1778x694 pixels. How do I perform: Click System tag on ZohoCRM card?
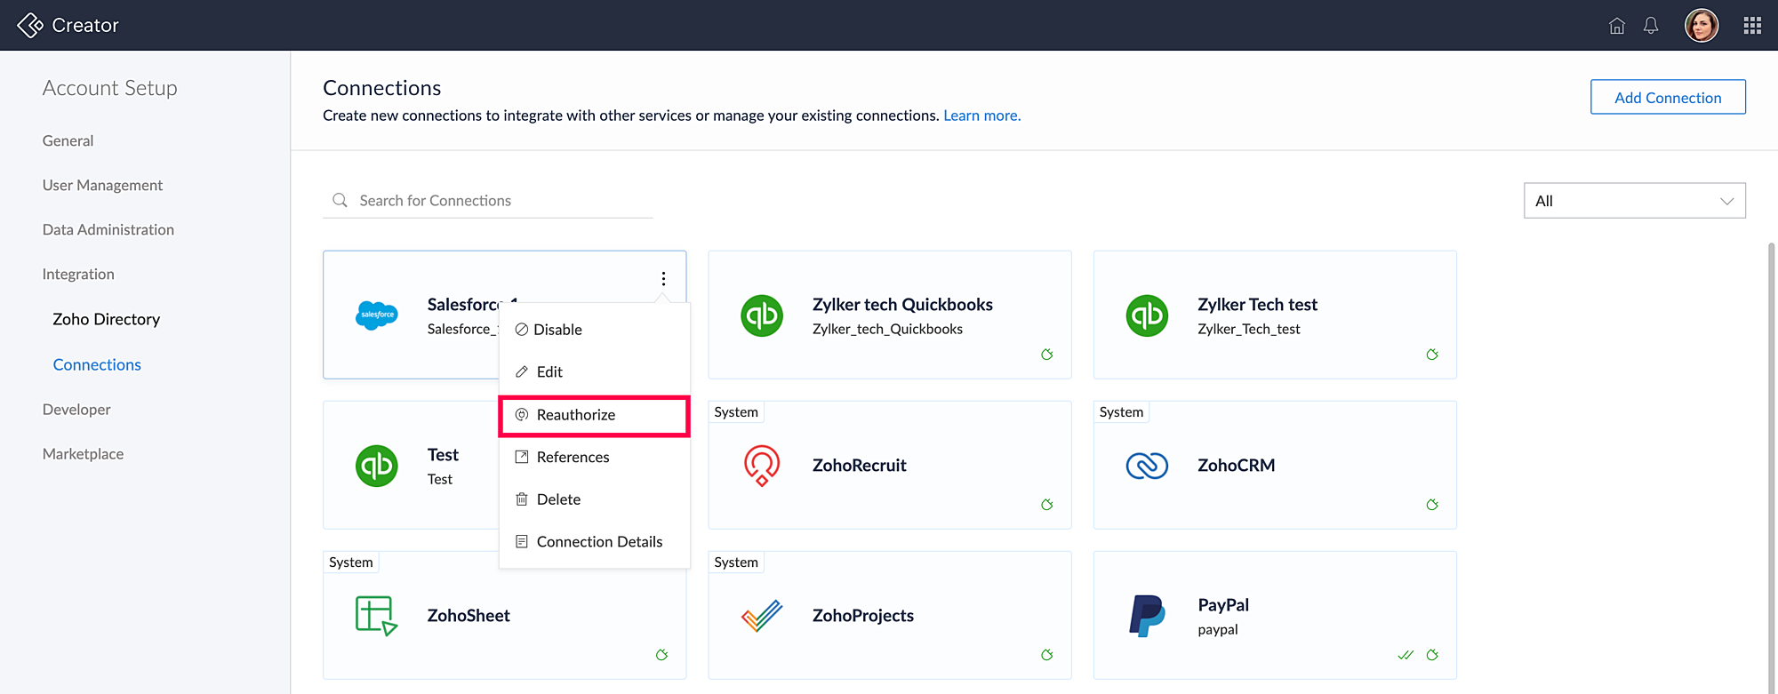click(x=1121, y=412)
